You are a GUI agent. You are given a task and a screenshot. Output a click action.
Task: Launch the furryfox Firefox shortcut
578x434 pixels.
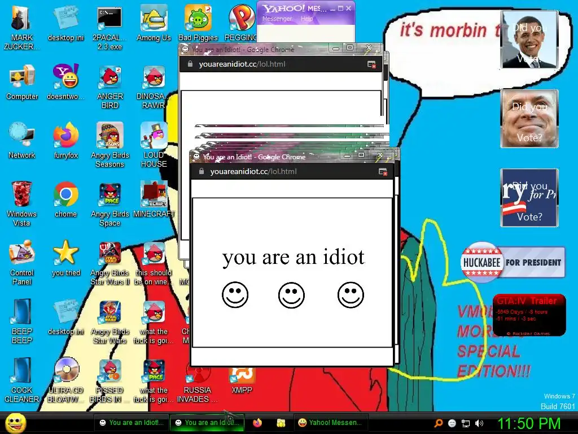[x=66, y=140]
